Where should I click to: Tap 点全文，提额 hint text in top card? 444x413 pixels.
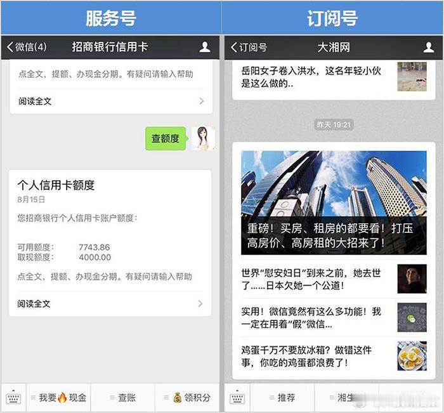[106, 74]
